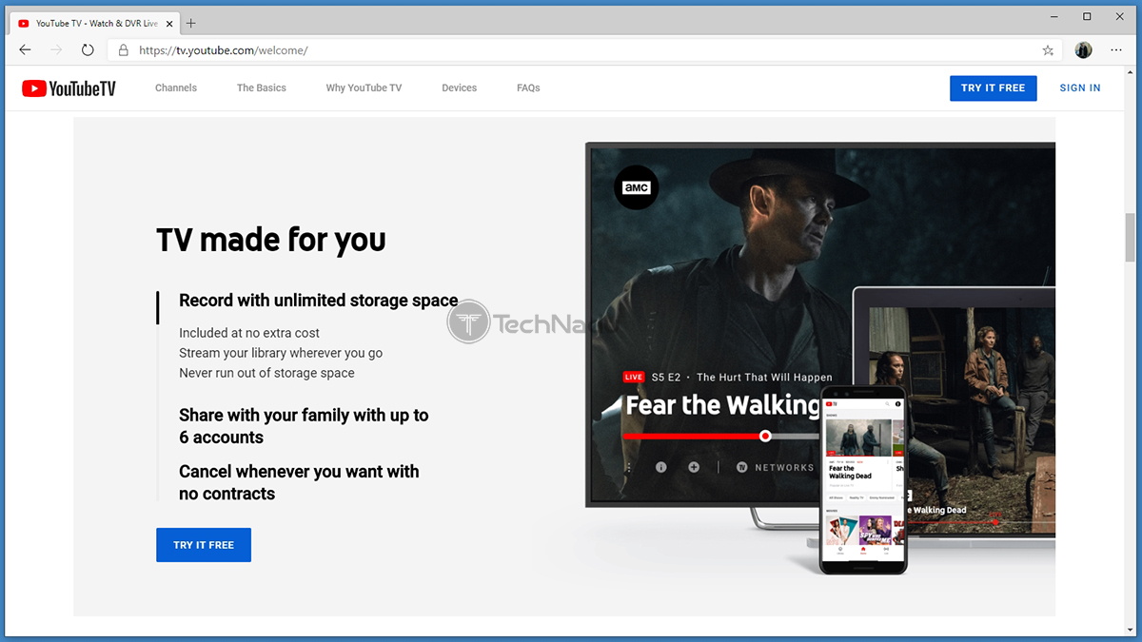Click TRY IT FREE below feature list
This screenshot has height=642, width=1142.
(204, 545)
